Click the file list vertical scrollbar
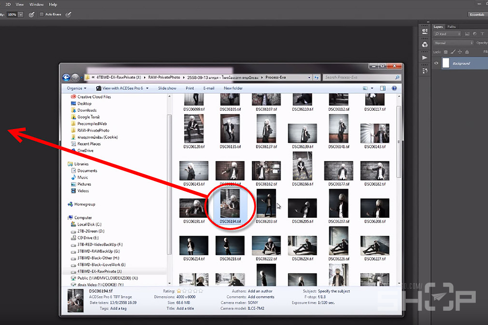Screen dimensions: 488x325 399,142
